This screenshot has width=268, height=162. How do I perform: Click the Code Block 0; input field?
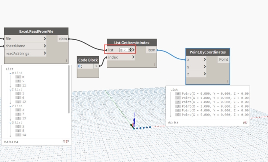(85, 66)
